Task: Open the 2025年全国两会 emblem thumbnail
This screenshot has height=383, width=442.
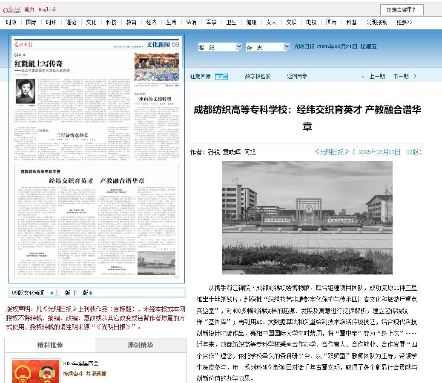Action: tap(36, 371)
